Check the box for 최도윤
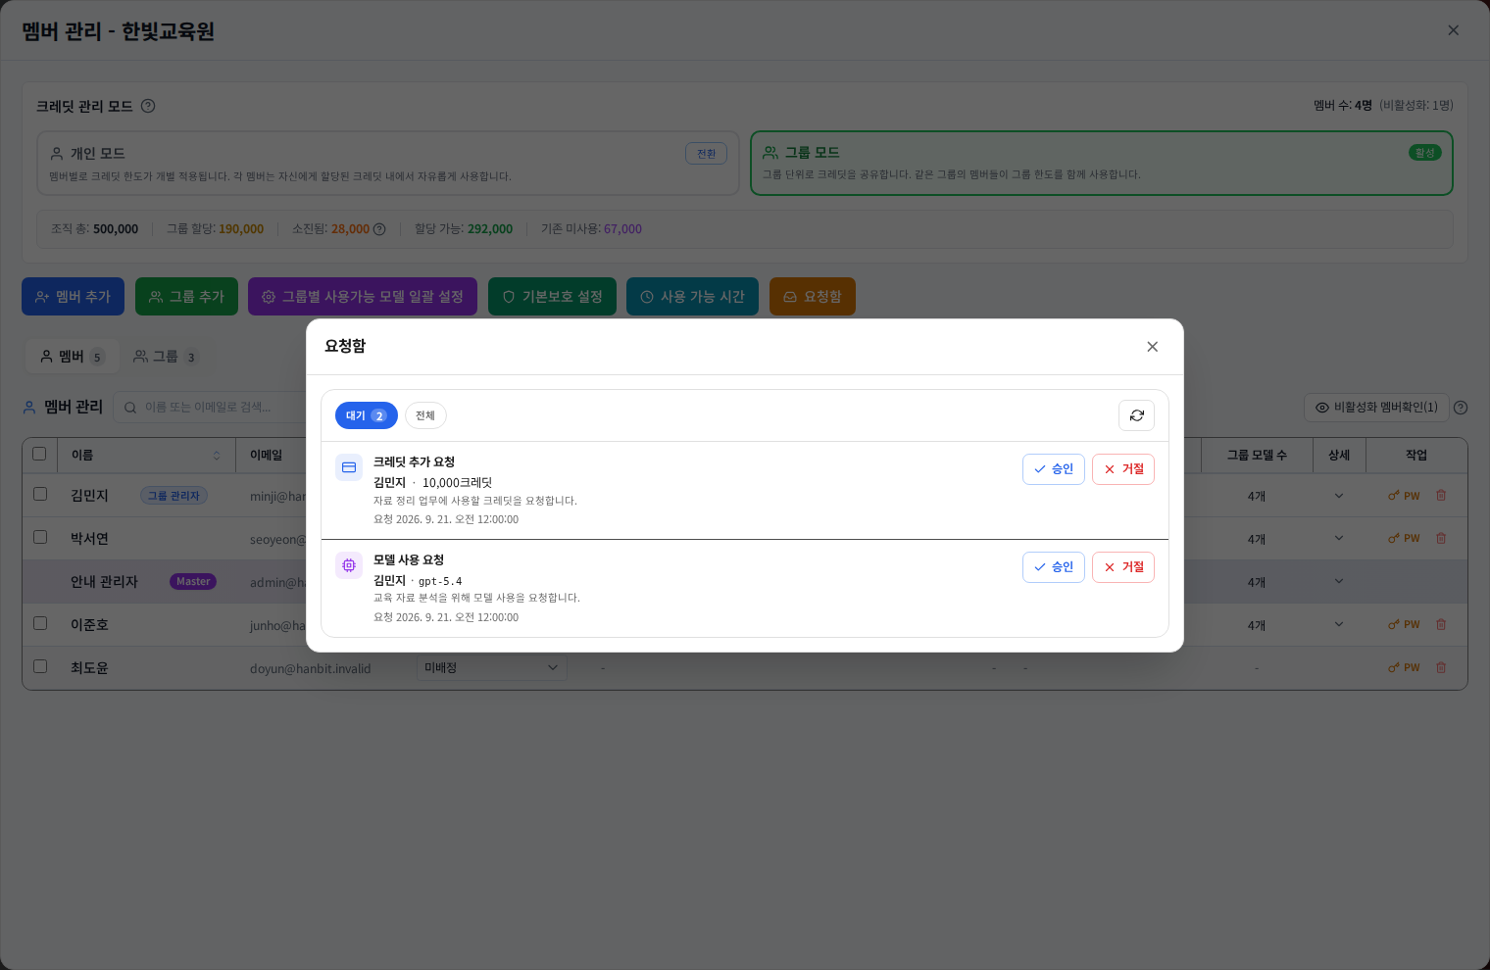The image size is (1490, 970). (x=40, y=666)
